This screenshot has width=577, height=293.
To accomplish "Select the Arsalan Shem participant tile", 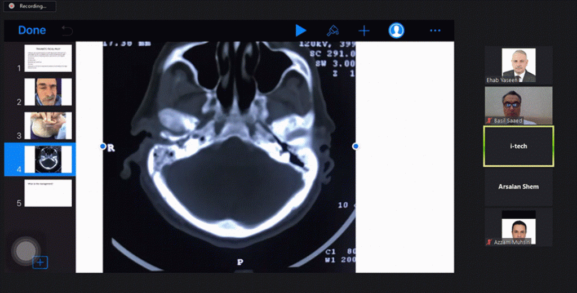I will point(518,187).
